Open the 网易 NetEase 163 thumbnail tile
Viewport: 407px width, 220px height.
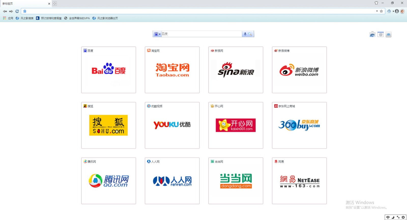click(299, 181)
